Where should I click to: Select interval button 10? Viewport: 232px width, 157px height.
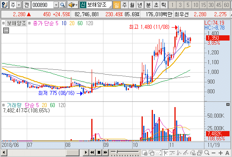pos(195,5)
